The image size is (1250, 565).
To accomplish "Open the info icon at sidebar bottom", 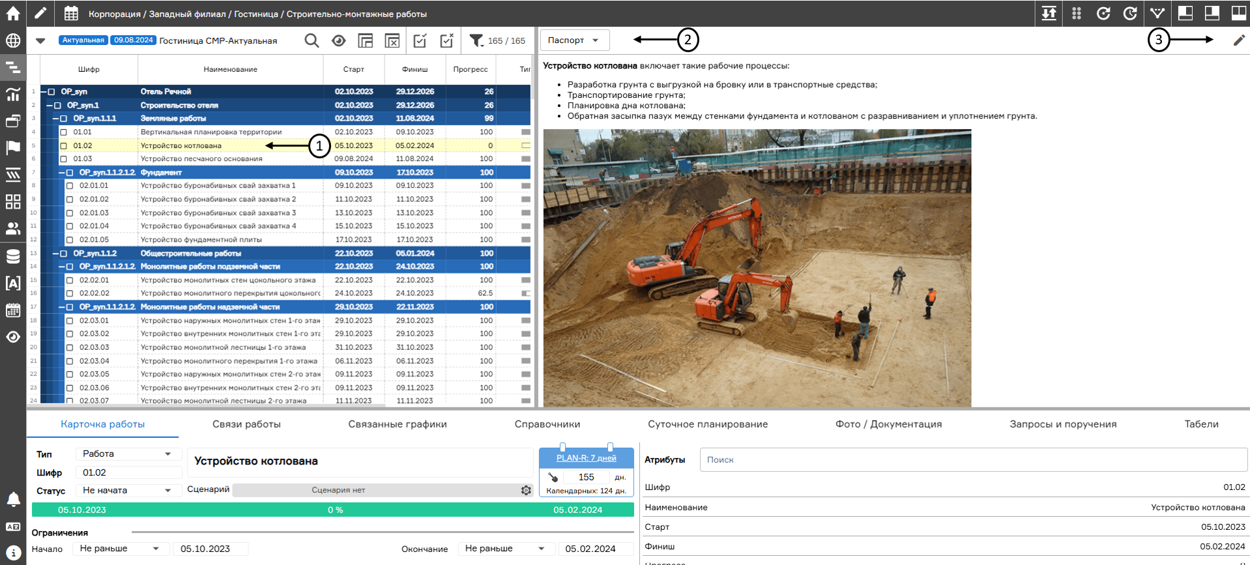I will (x=13, y=553).
